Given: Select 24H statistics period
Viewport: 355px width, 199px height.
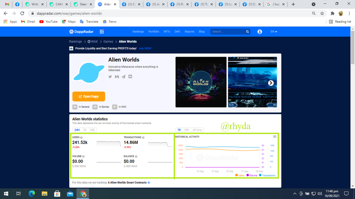Looking at the screenshot, I should pyautogui.click(x=77, y=130).
